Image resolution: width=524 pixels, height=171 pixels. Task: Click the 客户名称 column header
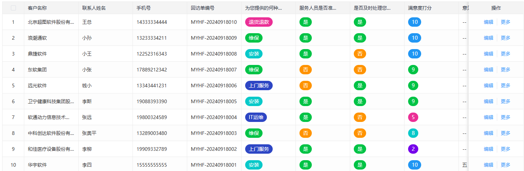tap(37, 8)
